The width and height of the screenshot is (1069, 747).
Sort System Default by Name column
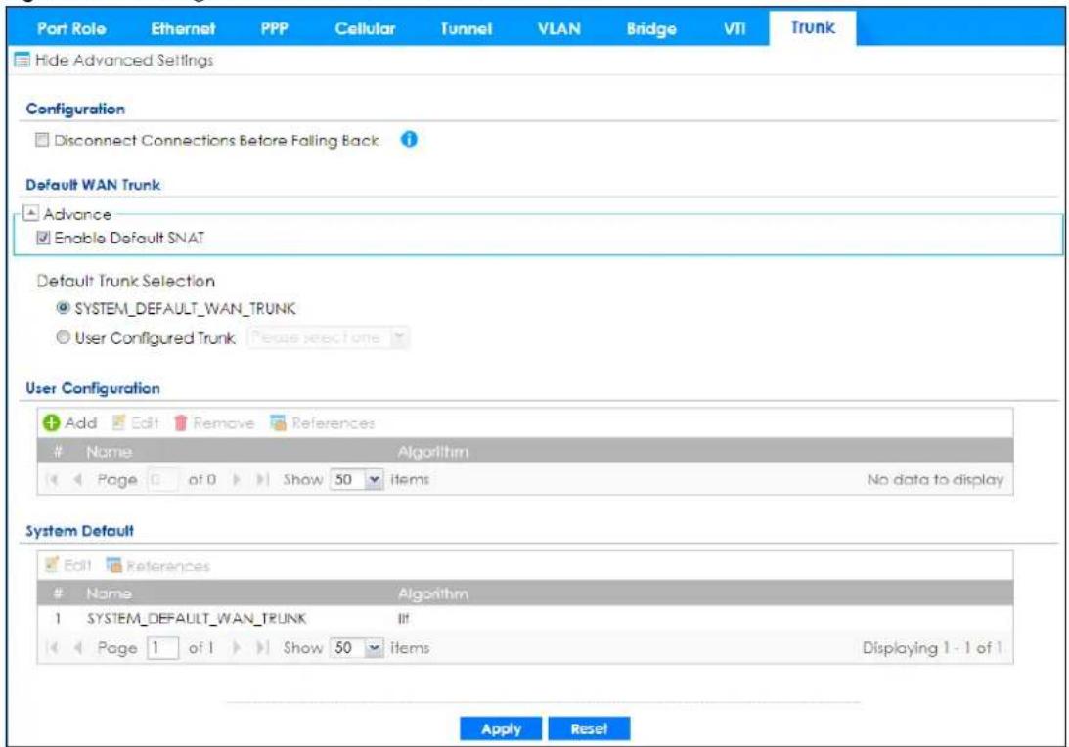coord(110,593)
